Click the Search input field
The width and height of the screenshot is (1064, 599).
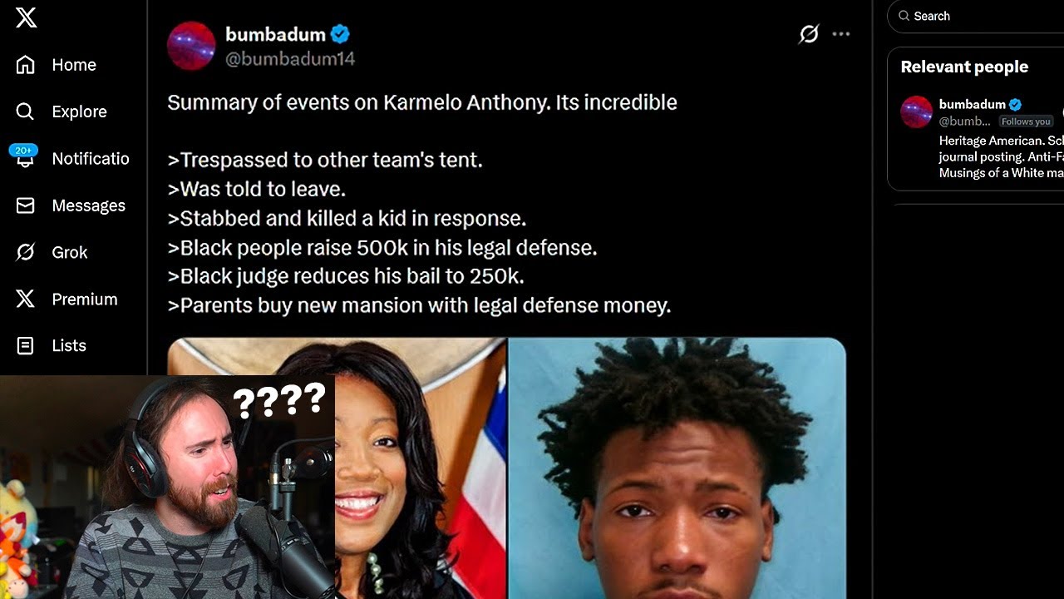point(976,16)
